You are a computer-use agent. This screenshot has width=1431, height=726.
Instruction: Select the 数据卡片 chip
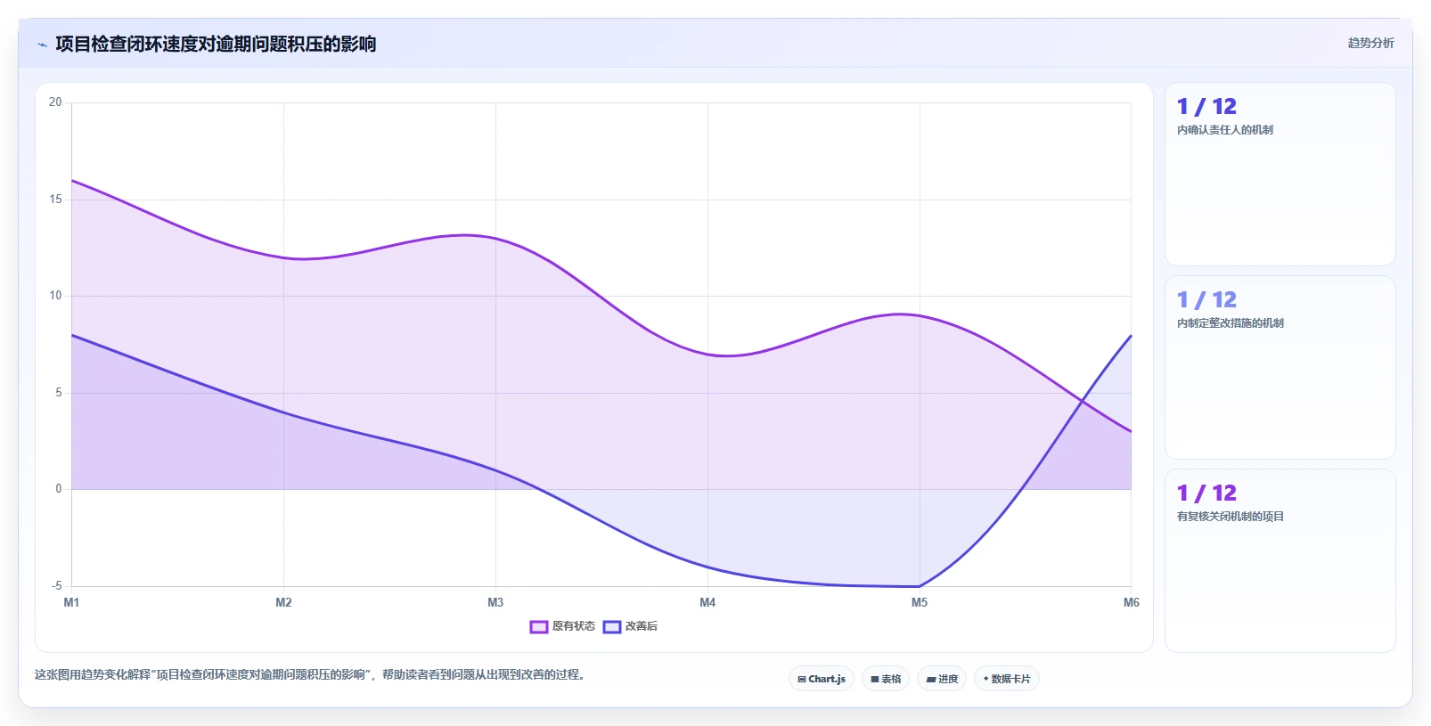tap(1007, 679)
